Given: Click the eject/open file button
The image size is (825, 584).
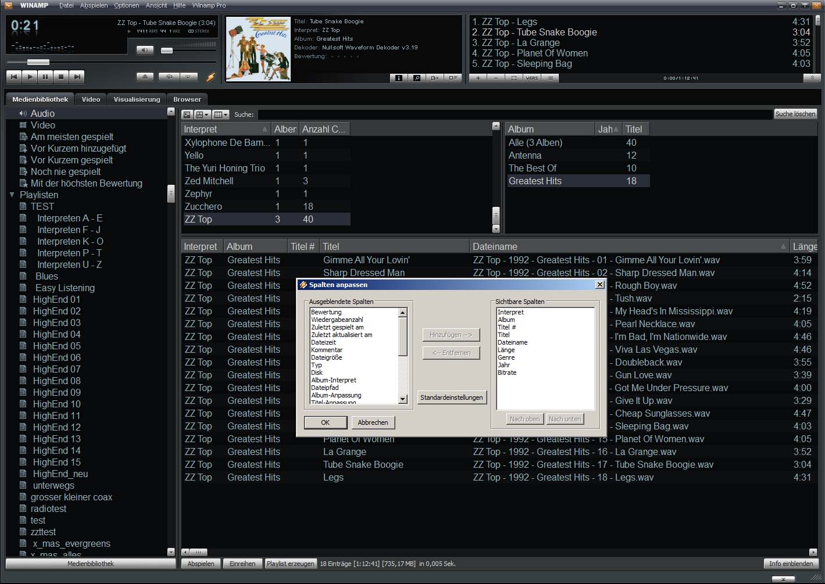Looking at the screenshot, I should 145,77.
